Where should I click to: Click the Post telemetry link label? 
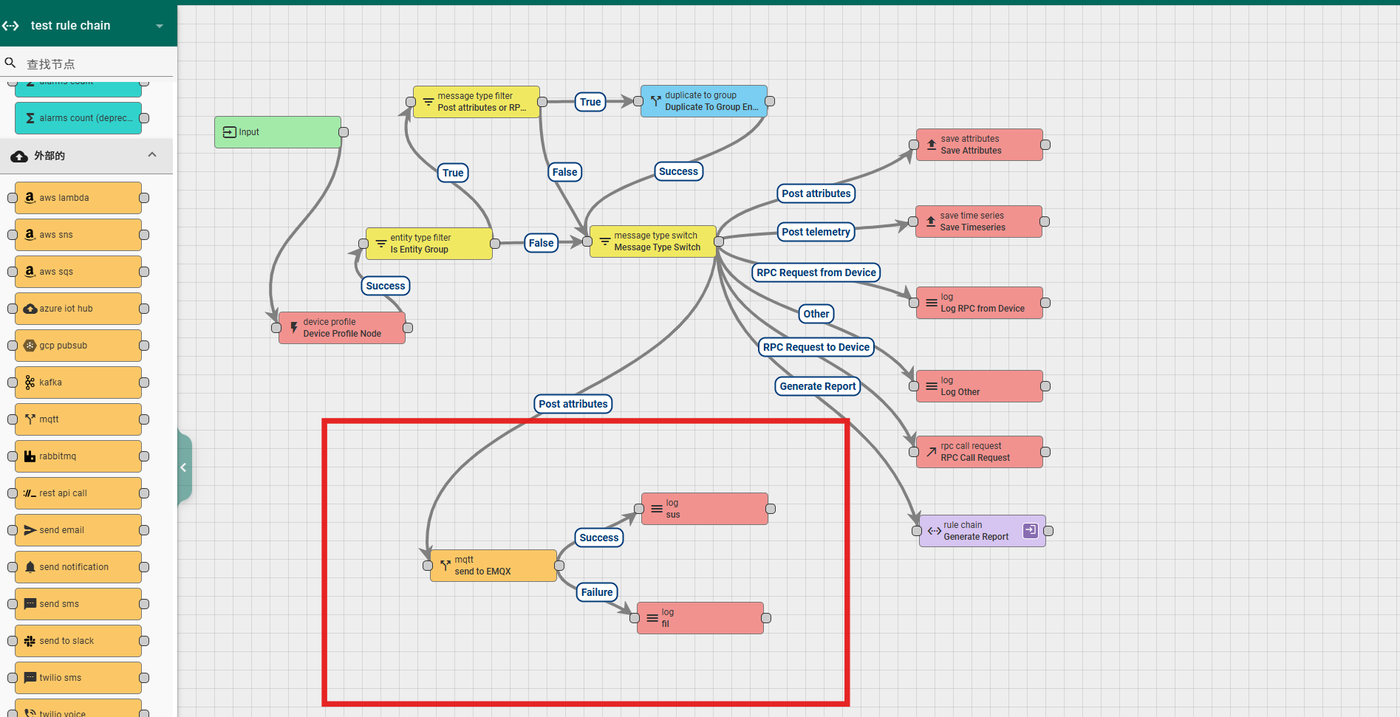[x=816, y=232]
